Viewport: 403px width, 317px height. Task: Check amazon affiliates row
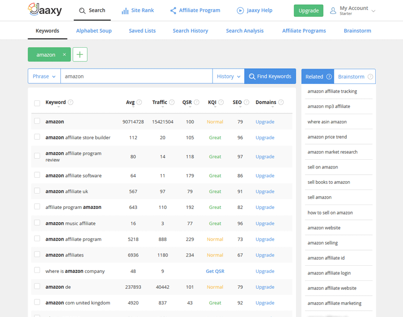point(37,255)
